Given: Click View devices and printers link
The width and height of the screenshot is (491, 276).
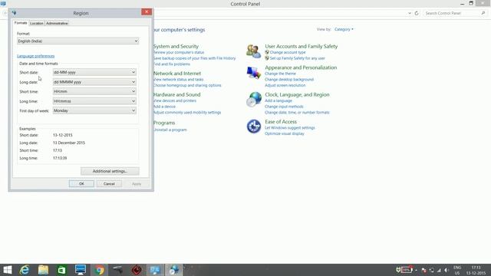Looking at the screenshot, I should pyautogui.click(x=175, y=100).
